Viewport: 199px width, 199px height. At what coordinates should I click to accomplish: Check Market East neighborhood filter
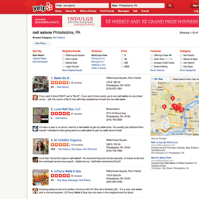63,63
